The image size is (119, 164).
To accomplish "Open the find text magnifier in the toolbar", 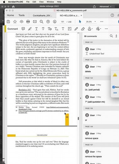I will tap(41, 22).
